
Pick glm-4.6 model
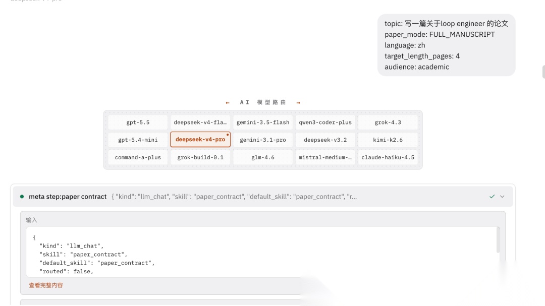click(263, 157)
